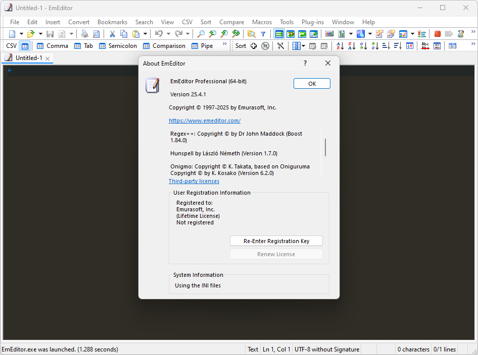
Task: Click the Edit macro script icon
Action: click(461, 34)
